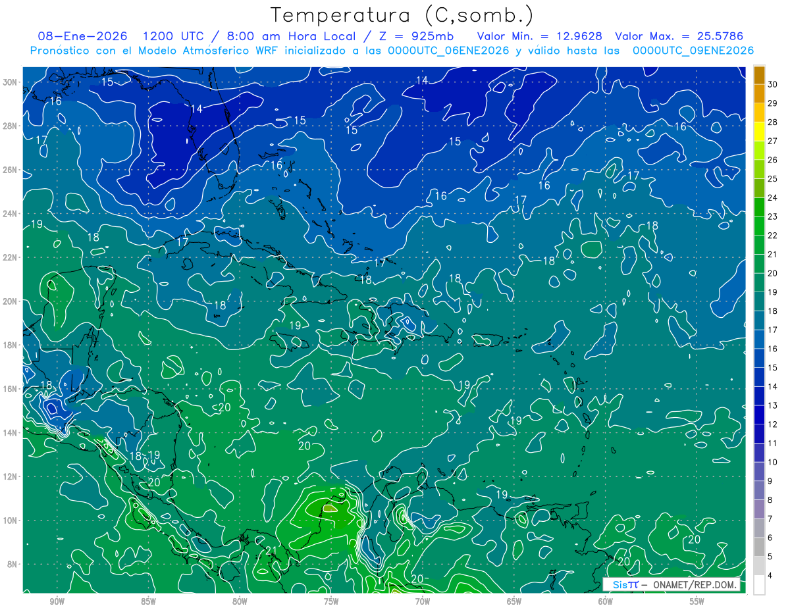790x610 pixels.
Task: Click the 18N latitude axis label
Action: (x=11, y=345)
